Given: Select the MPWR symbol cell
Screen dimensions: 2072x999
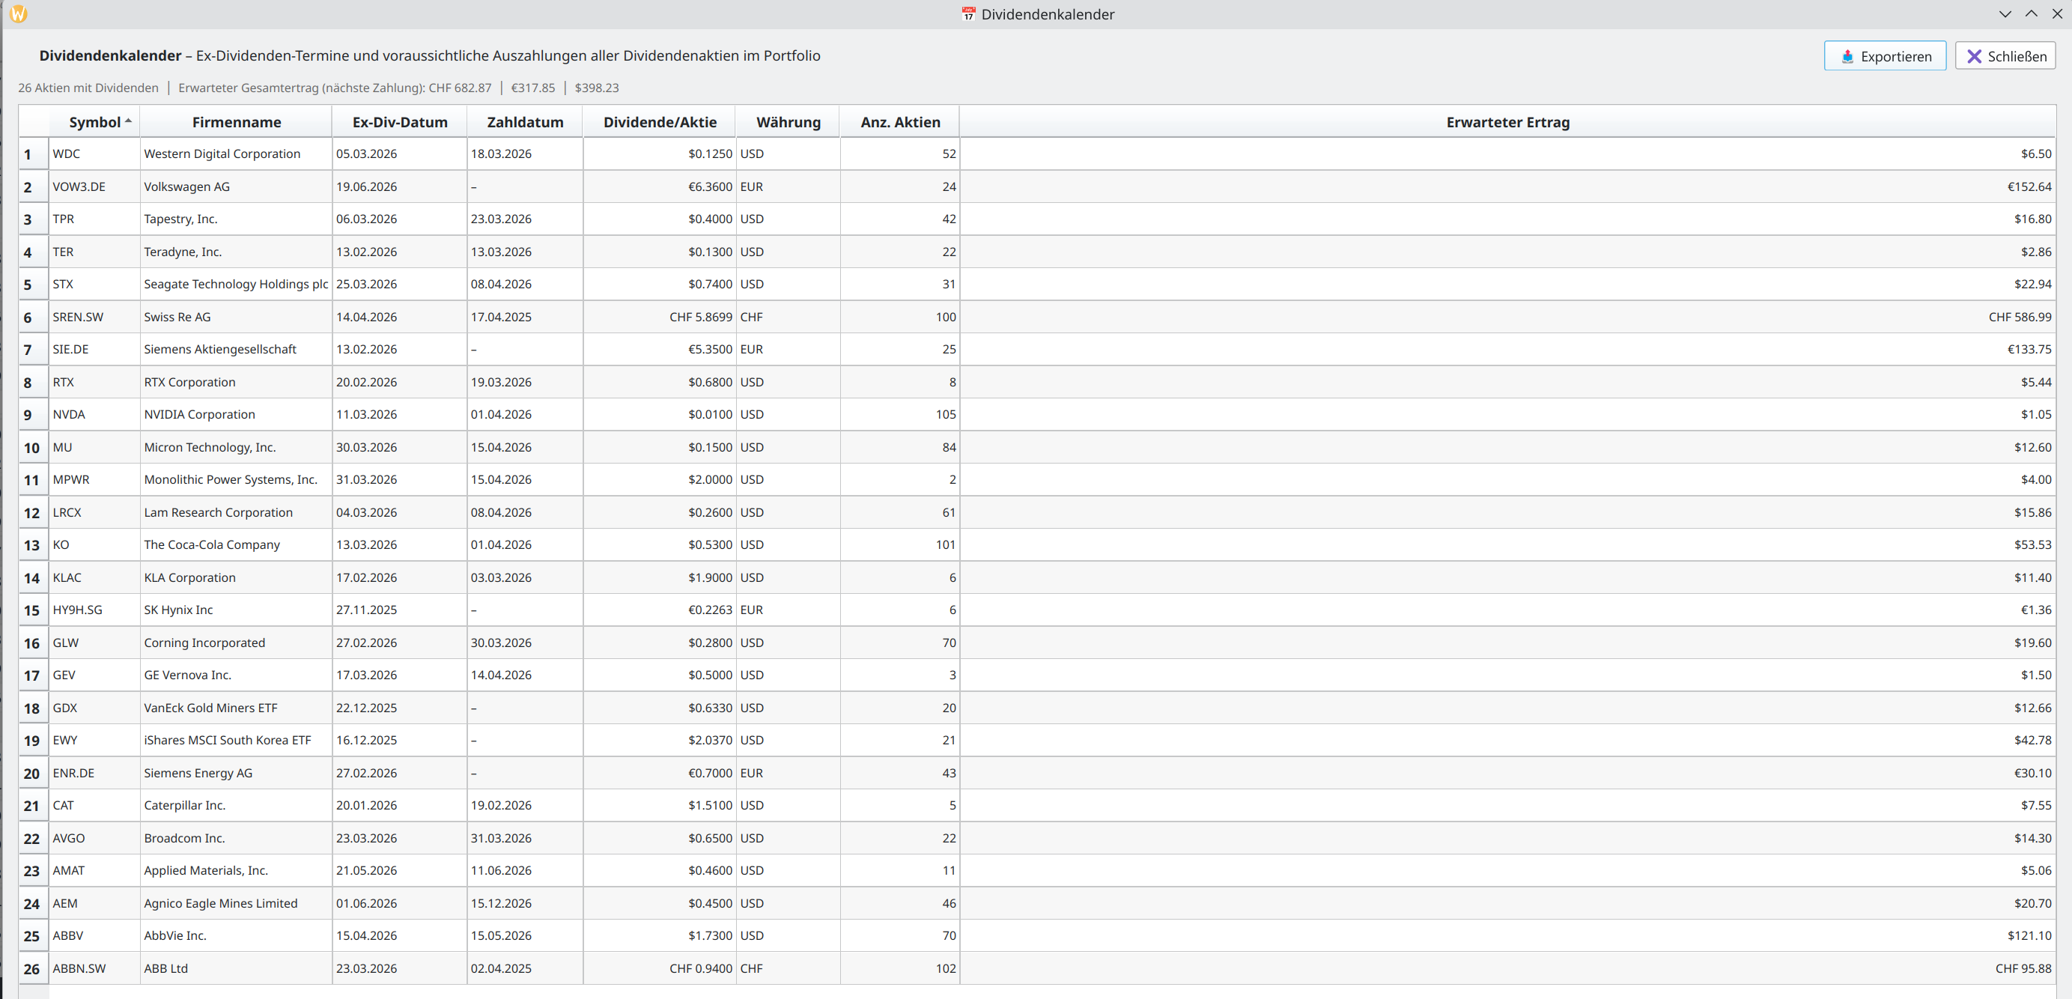Looking at the screenshot, I should 95,479.
